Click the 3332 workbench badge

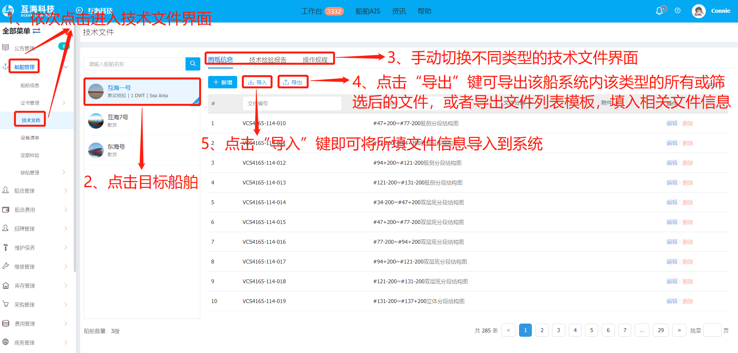point(334,11)
